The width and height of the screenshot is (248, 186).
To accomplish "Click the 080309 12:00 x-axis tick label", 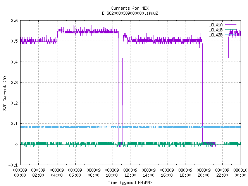I will coord(130,172).
